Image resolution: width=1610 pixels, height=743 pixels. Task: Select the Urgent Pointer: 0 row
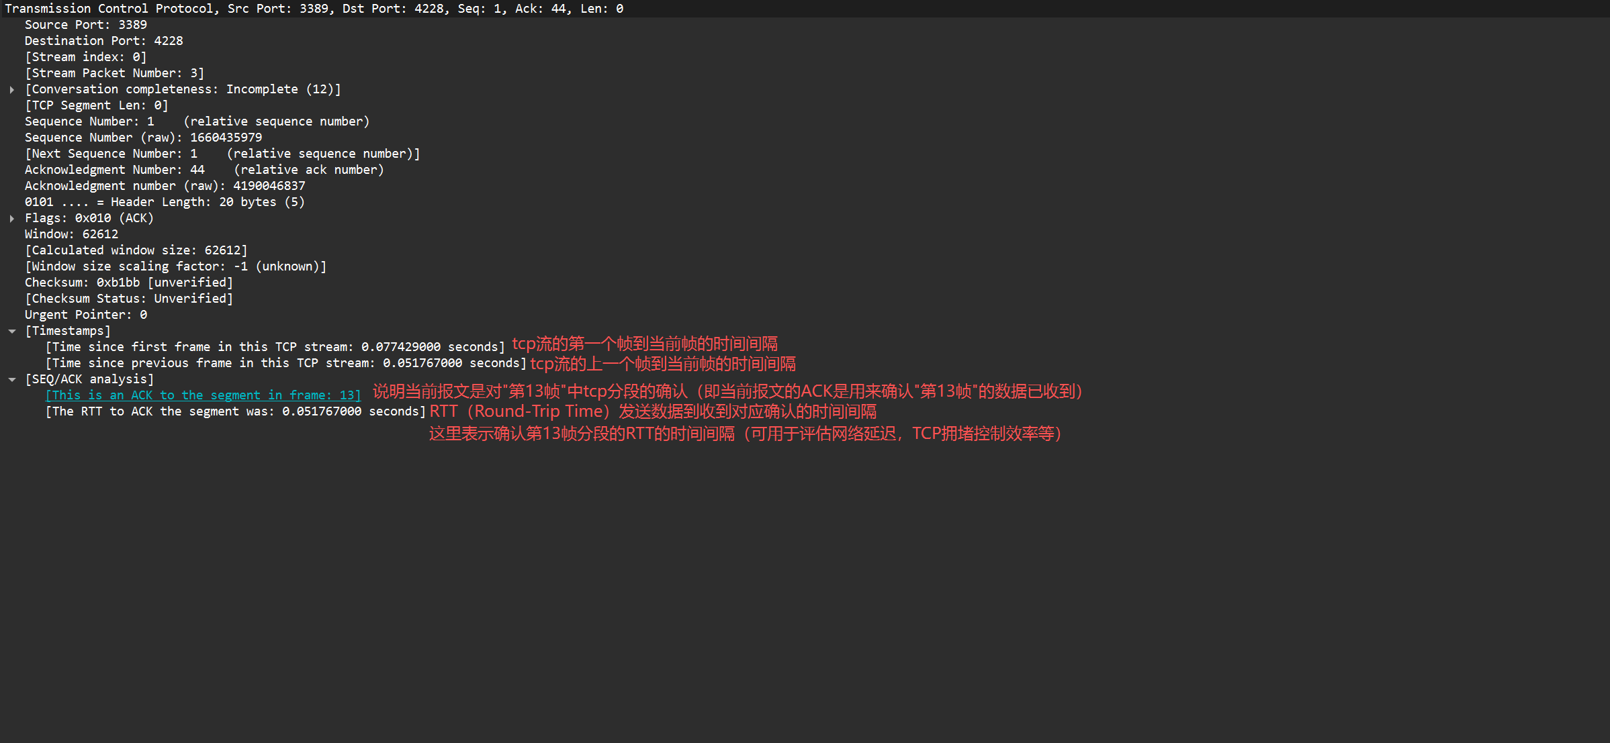point(86,315)
